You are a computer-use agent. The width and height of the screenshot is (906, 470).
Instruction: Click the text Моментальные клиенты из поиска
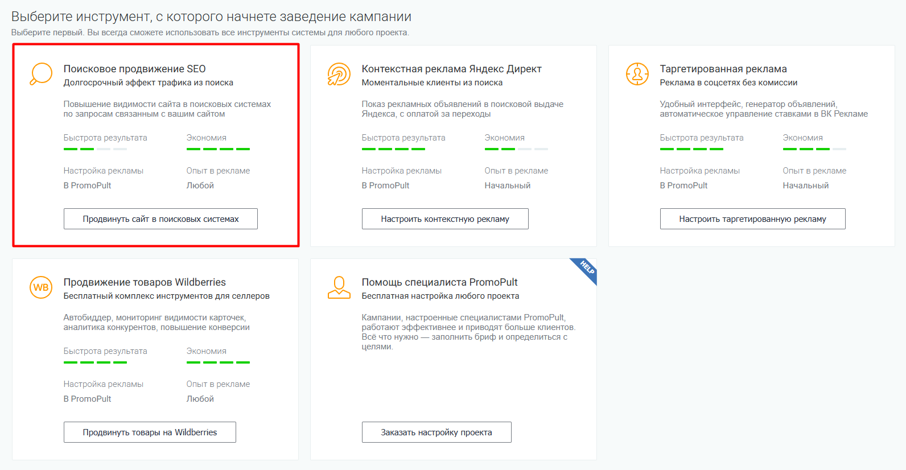tap(433, 83)
